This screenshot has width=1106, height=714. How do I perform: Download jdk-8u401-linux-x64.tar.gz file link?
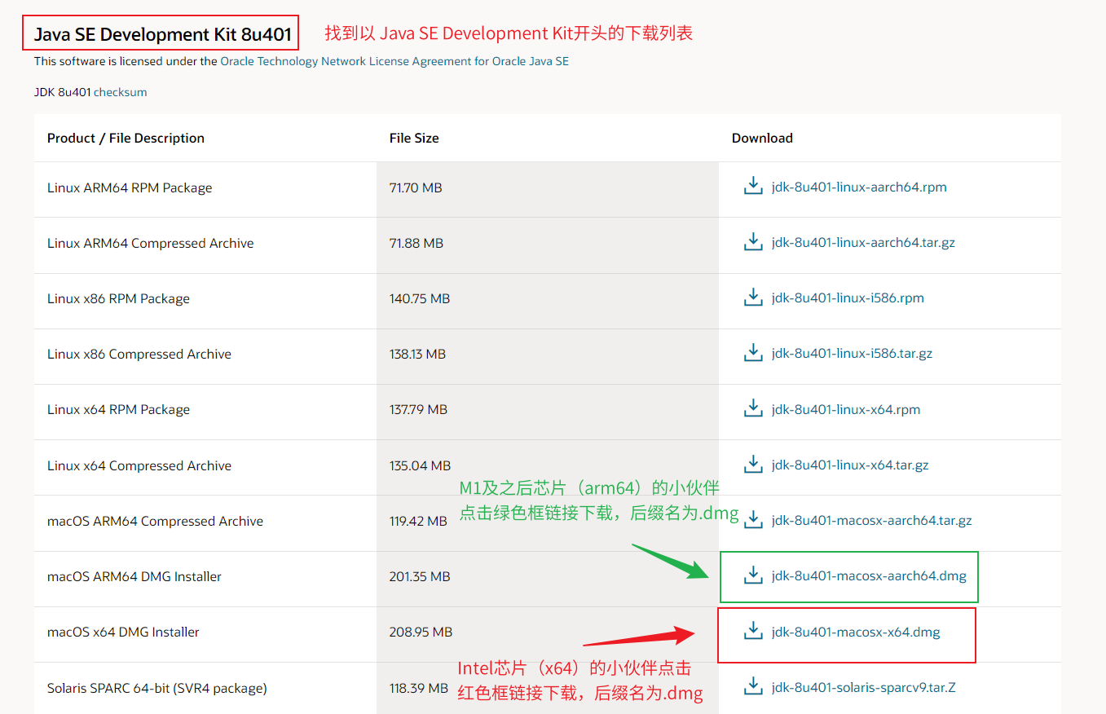pos(850,465)
